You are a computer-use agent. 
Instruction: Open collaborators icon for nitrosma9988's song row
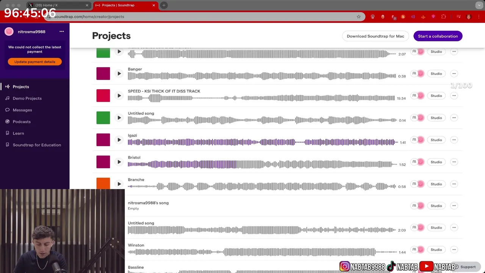point(414,206)
